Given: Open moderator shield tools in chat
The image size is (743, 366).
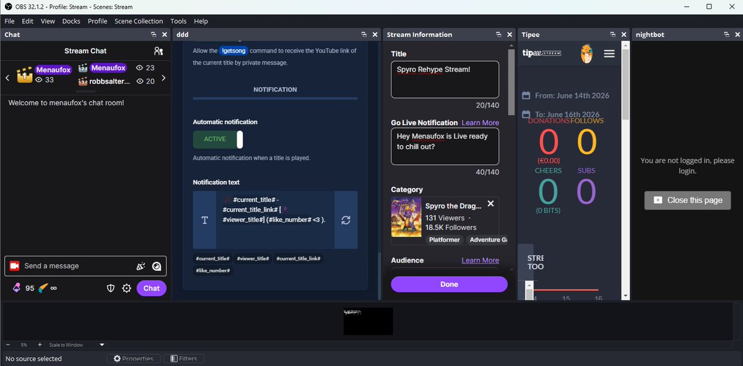Looking at the screenshot, I should click(111, 288).
